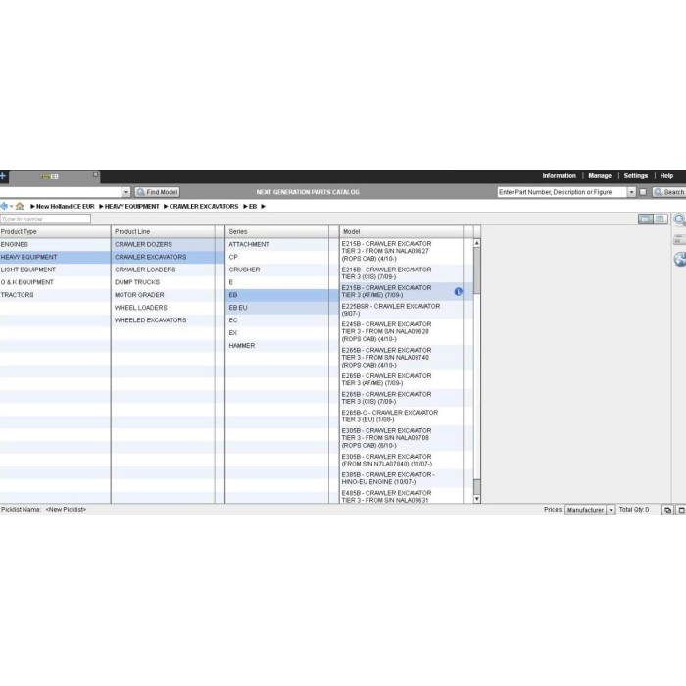Close the EB tab
This screenshot has width=686, height=686.
95,175
